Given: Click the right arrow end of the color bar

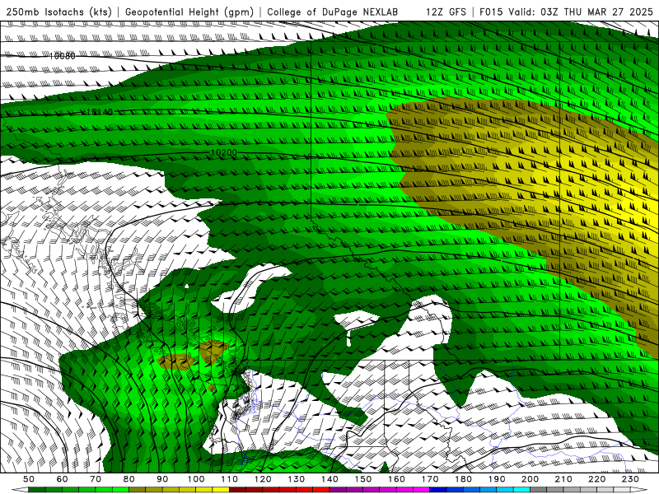Looking at the screenshot, I should click(639, 490).
